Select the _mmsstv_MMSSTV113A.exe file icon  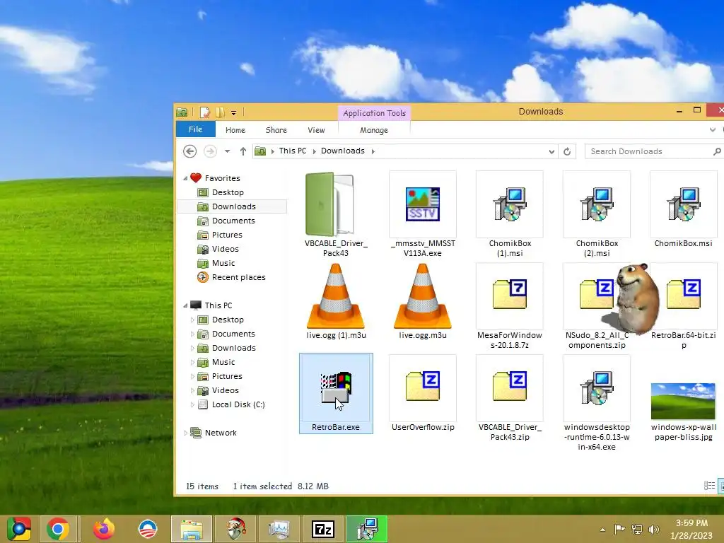pyautogui.click(x=423, y=204)
